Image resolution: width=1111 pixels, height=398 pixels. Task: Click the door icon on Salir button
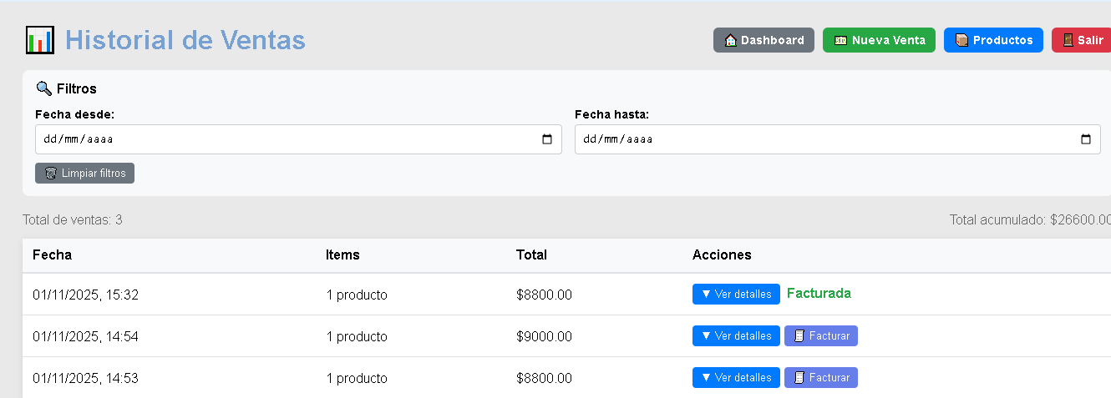[1068, 40]
